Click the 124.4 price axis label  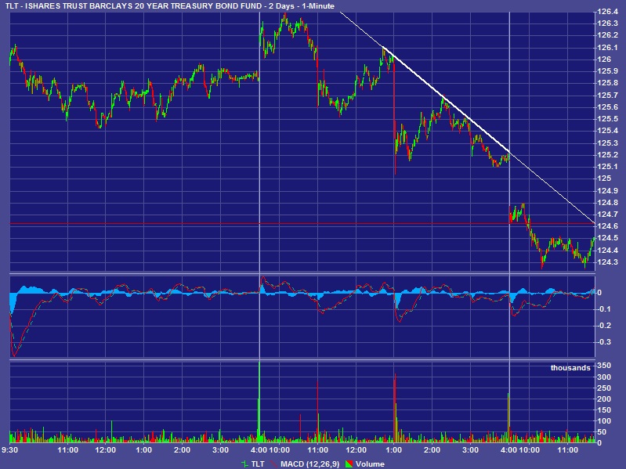607,250
